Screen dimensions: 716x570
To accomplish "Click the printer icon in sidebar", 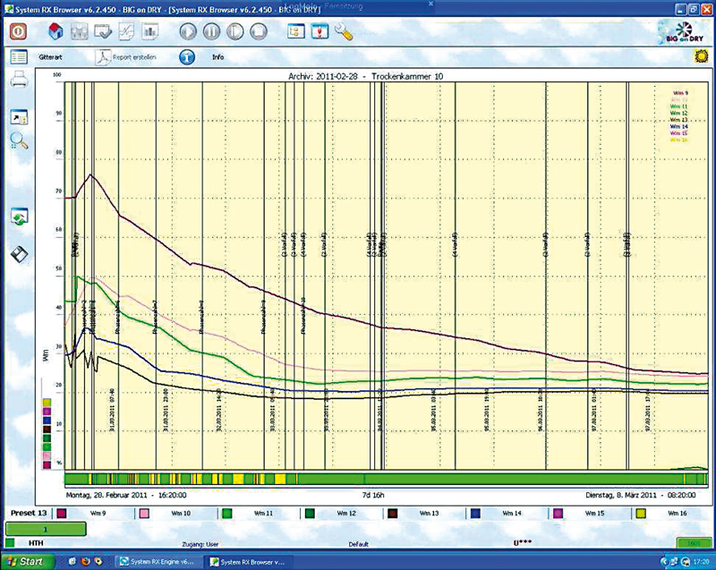I will pyautogui.click(x=19, y=81).
